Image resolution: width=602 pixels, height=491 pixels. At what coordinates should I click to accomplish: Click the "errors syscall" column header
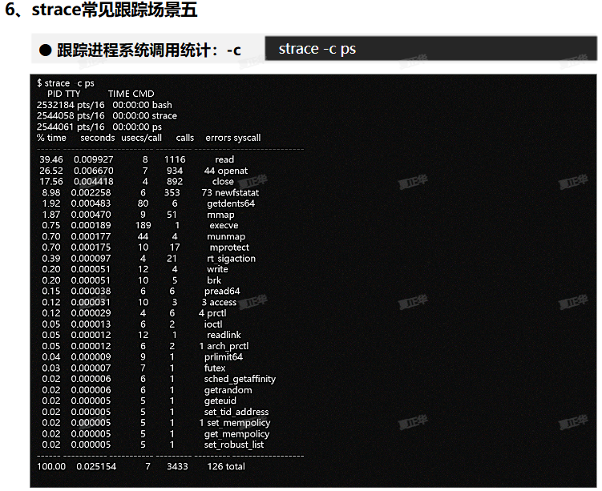click(232, 138)
